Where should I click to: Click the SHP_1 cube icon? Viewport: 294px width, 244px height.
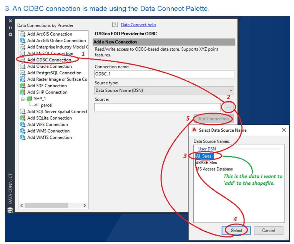tap(29, 99)
